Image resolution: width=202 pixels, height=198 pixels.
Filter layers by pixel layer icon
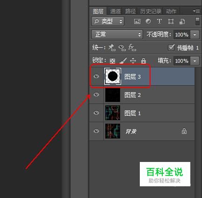tap(137, 22)
